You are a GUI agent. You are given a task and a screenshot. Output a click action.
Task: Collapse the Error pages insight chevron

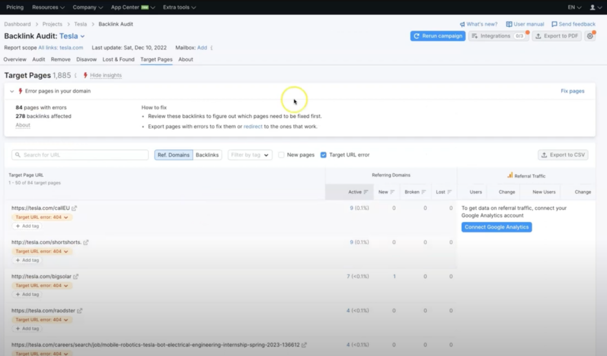click(12, 91)
